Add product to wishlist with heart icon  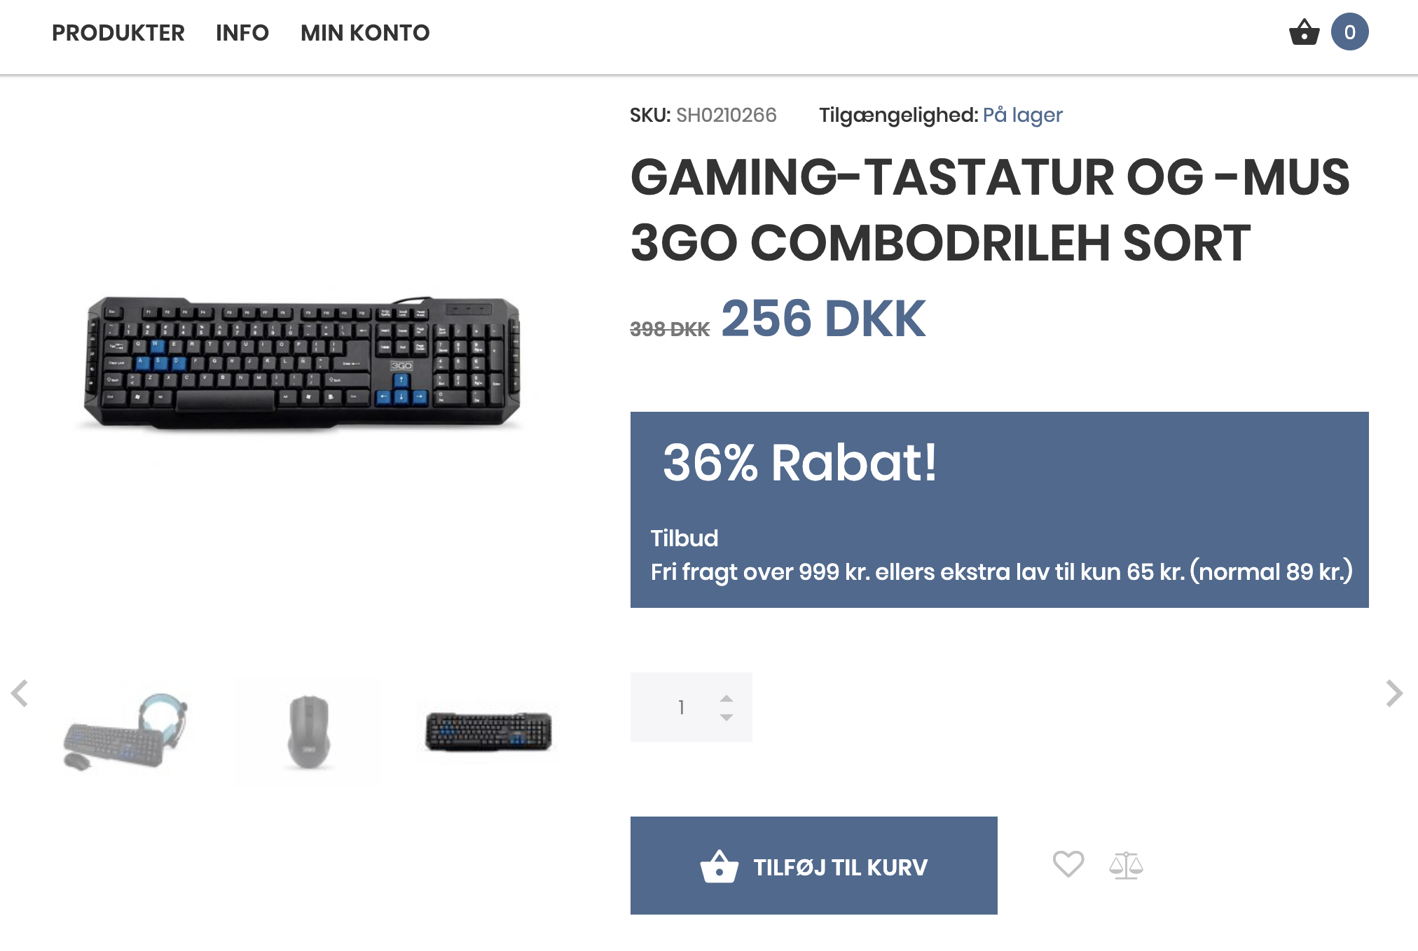(x=1068, y=864)
